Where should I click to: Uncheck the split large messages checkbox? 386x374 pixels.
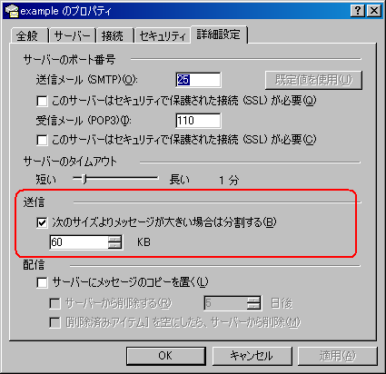(x=42, y=222)
